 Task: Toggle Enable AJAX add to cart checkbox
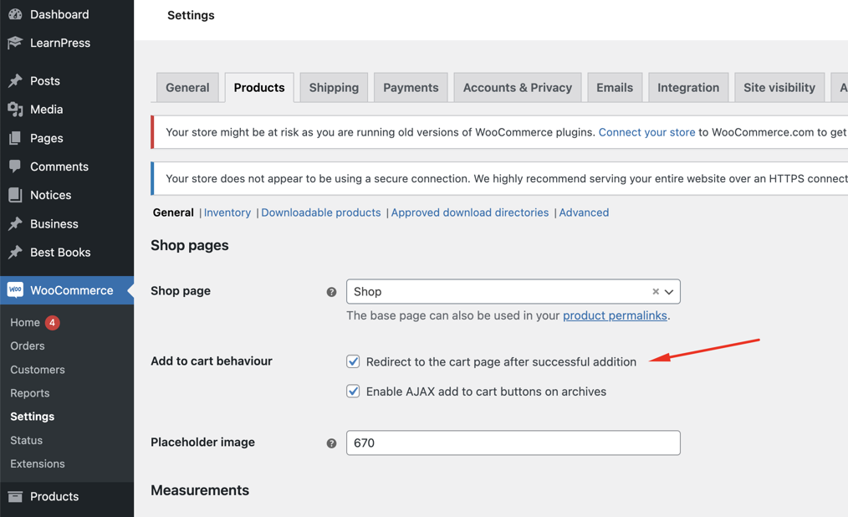pyautogui.click(x=353, y=391)
